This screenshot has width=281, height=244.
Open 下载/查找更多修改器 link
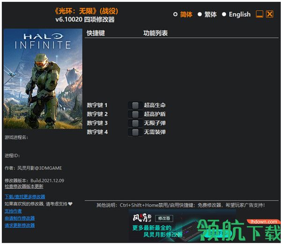click(x=25, y=197)
